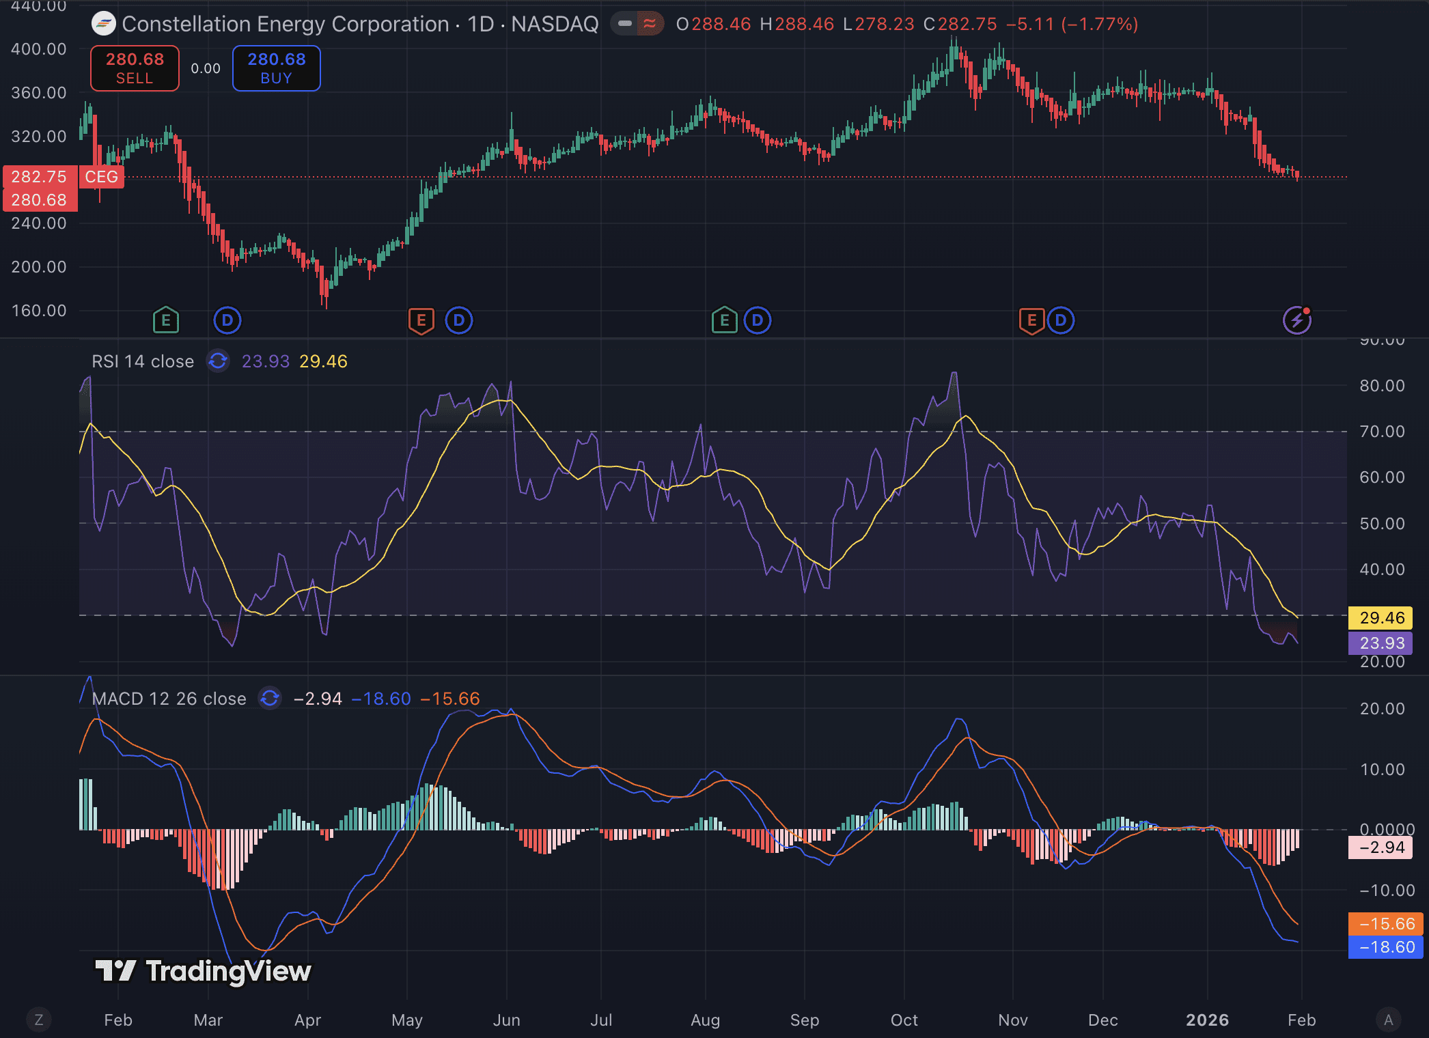
Task: Open the lightning bolt latest-news marker
Action: 1296,320
